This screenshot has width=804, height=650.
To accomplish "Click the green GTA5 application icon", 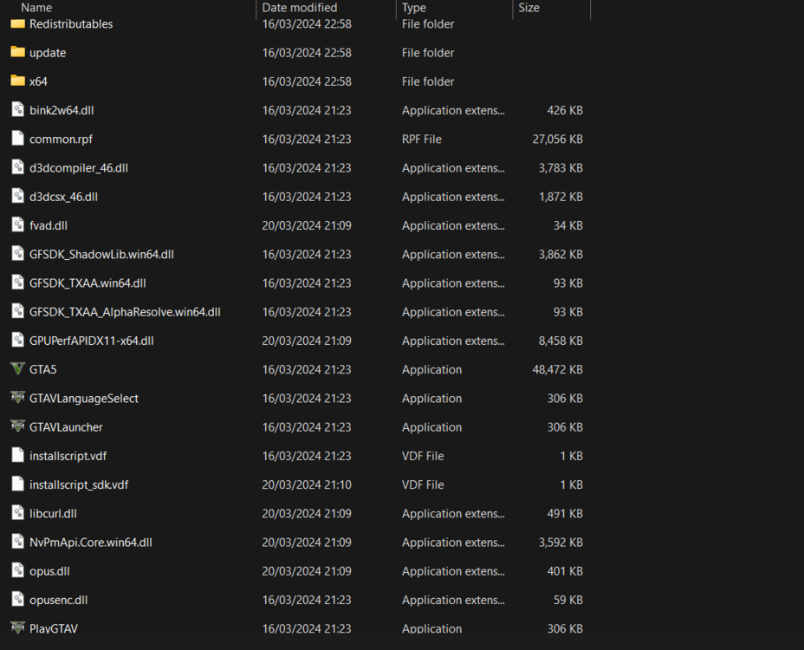I will (x=17, y=369).
